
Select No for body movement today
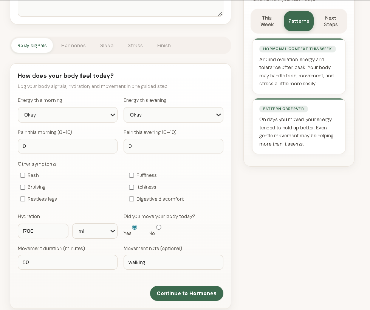[x=159, y=227]
